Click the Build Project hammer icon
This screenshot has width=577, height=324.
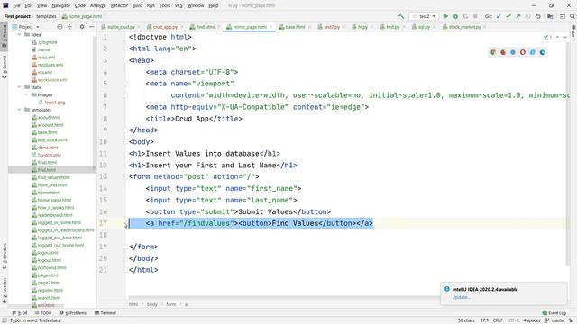click(x=401, y=16)
